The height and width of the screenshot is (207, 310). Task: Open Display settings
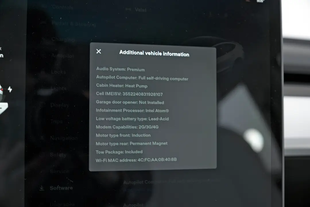[x=59, y=105]
